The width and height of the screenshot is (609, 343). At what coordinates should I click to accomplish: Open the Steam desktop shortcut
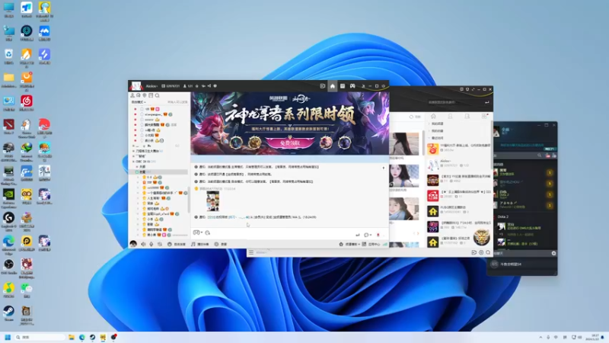click(8, 313)
